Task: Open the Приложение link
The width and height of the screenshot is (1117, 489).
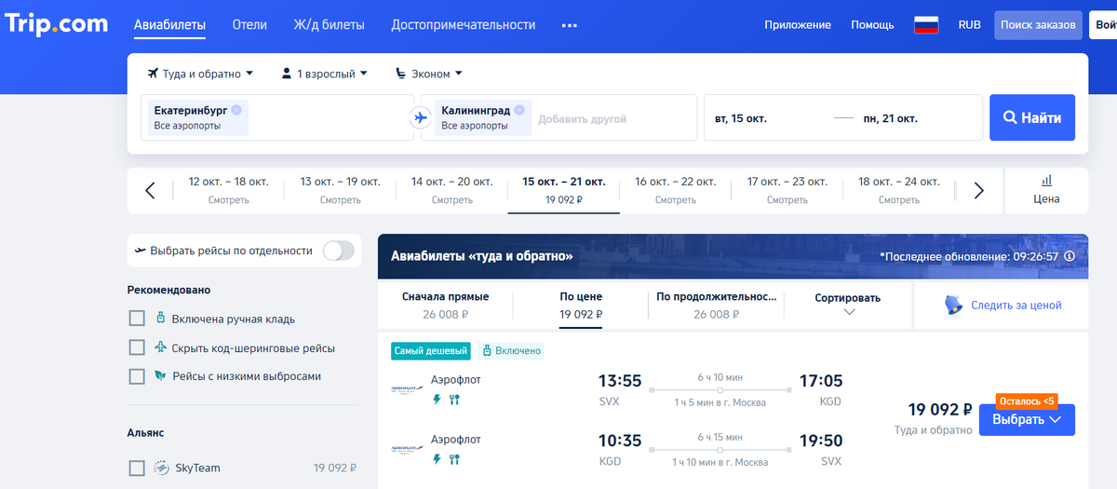Action: pyautogui.click(x=798, y=25)
